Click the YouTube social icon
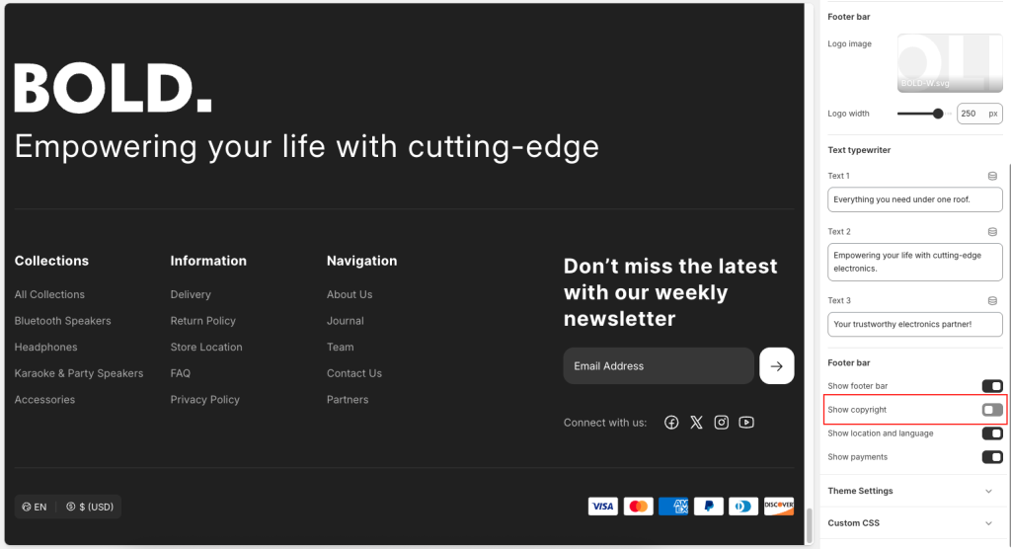1011x549 pixels. [746, 423]
